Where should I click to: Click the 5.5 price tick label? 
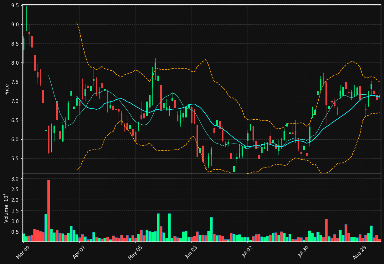pyautogui.click(x=16, y=159)
